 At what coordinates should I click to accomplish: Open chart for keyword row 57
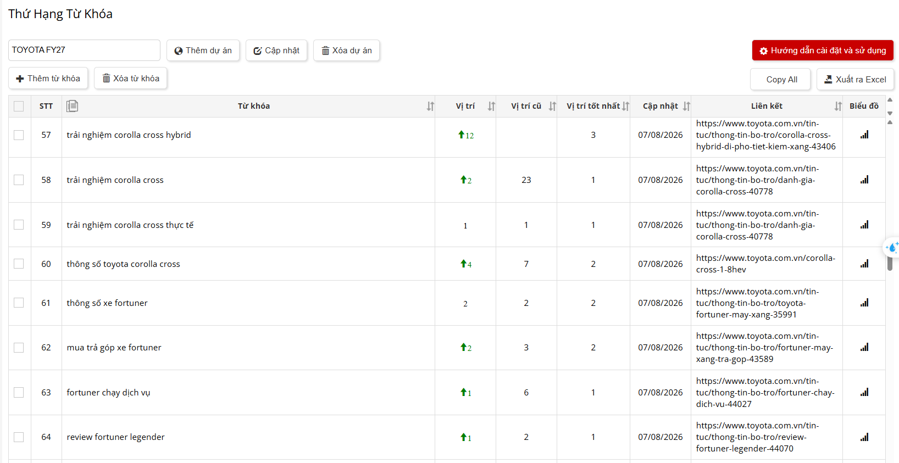point(864,135)
